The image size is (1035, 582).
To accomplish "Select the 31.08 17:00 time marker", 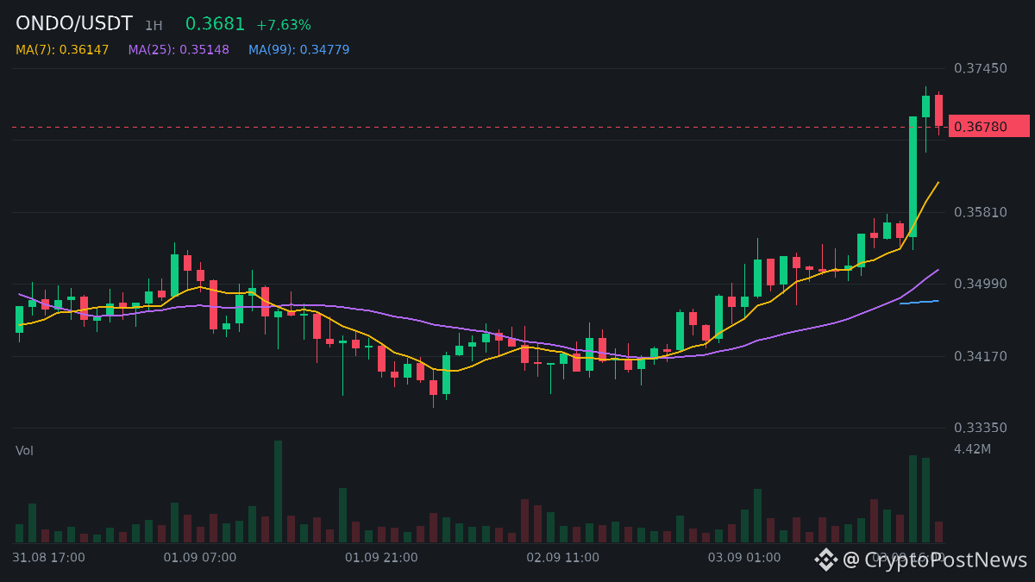I will click(x=49, y=558).
